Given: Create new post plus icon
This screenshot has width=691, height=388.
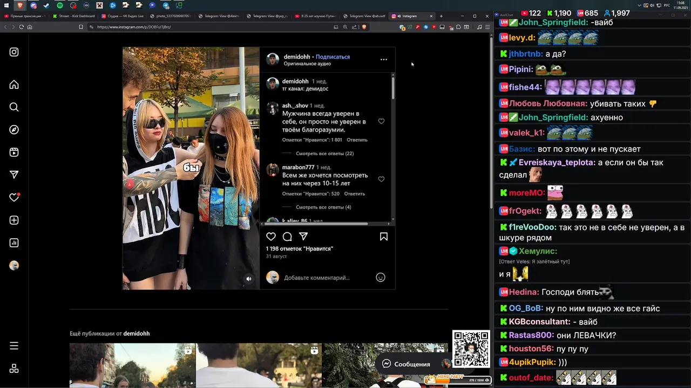Looking at the screenshot, I should (14, 220).
